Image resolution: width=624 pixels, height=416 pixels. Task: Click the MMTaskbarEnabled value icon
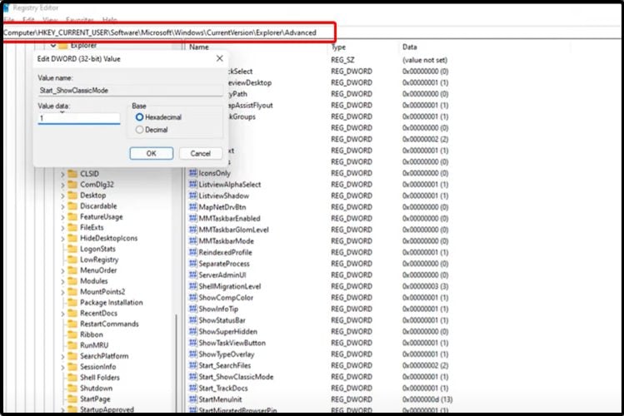tap(193, 218)
